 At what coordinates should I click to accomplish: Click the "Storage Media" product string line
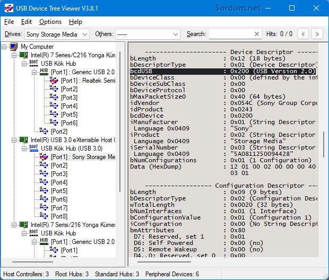210,141
